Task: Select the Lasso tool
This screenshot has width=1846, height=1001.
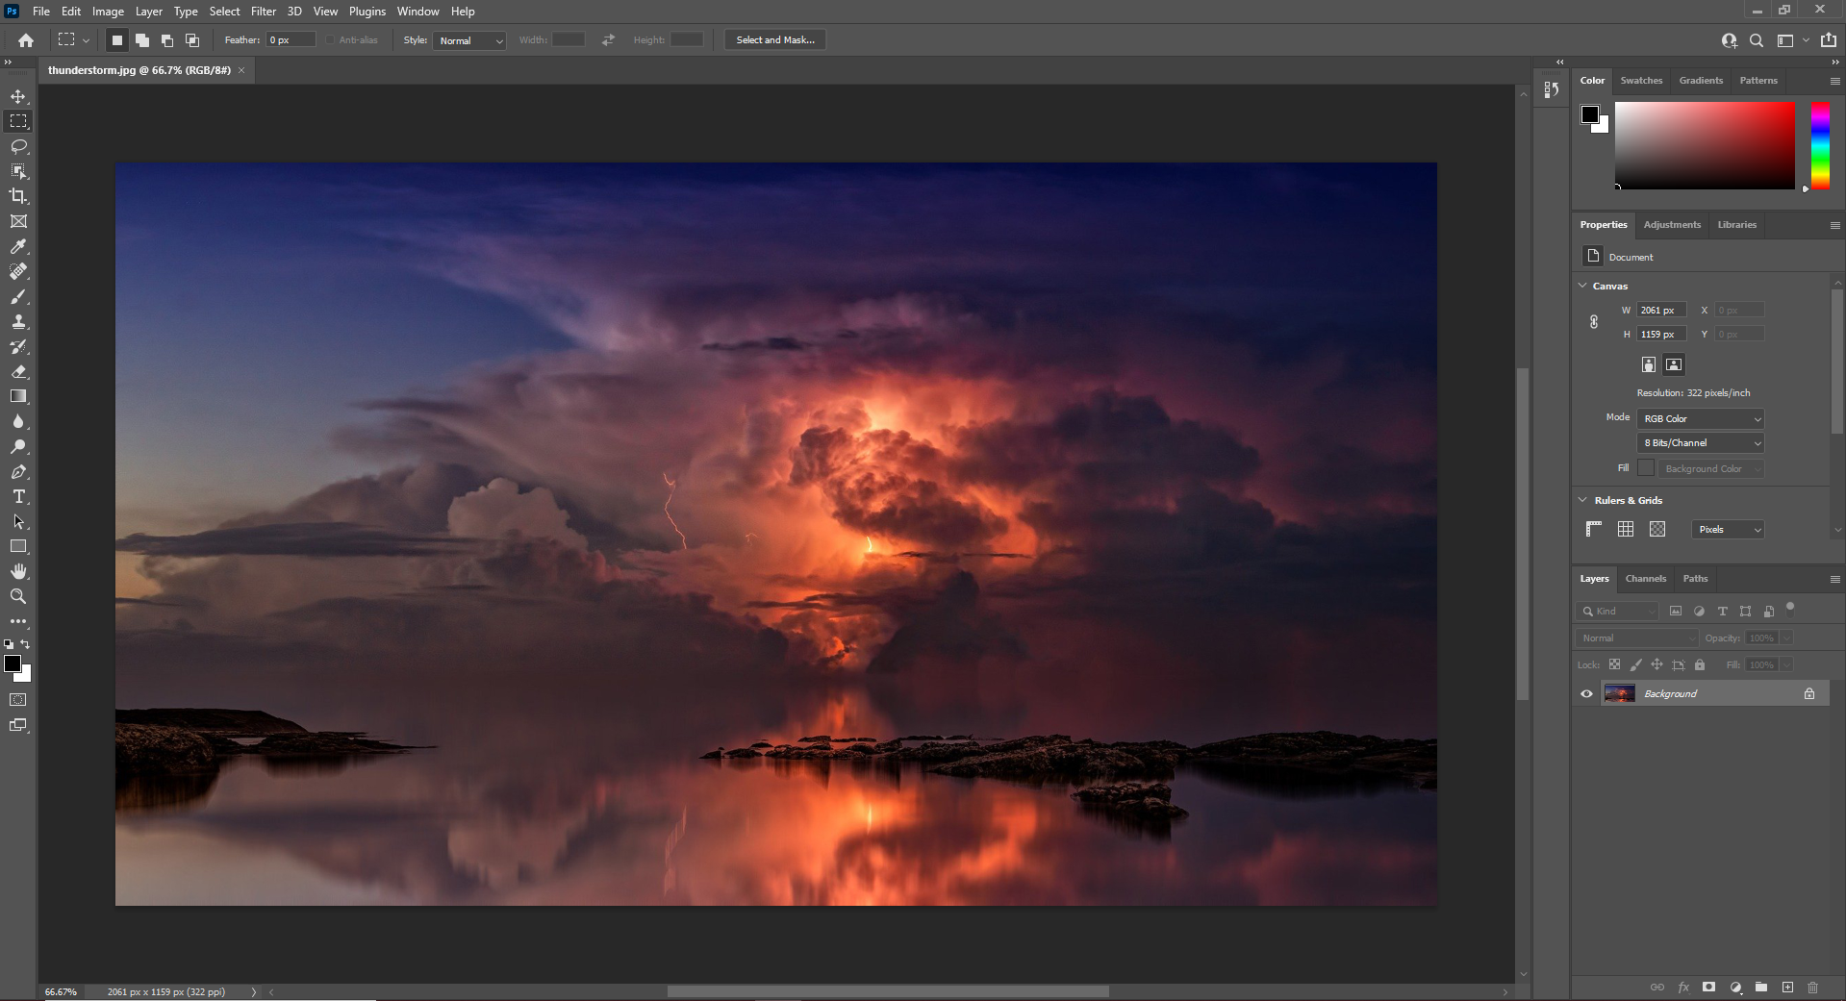Action: tap(18, 146)
